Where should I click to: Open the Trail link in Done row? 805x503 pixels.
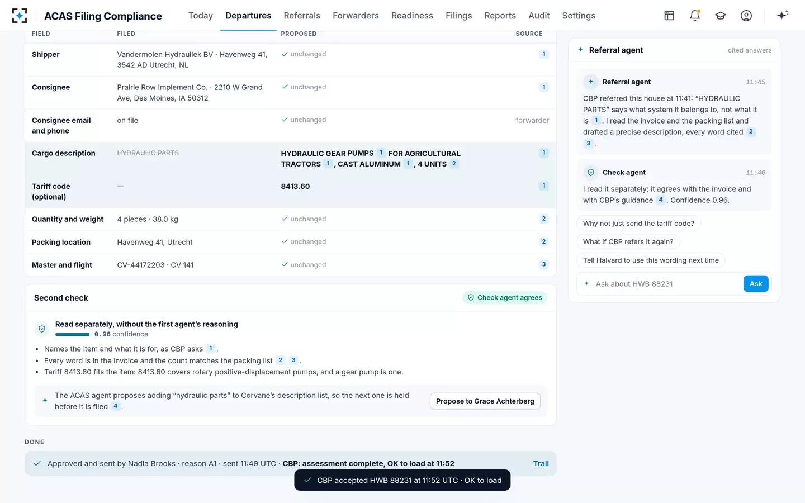tap(541, 463)
